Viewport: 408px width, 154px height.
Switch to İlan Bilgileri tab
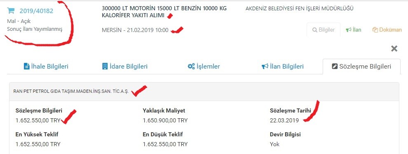click(x=283, y=67)
